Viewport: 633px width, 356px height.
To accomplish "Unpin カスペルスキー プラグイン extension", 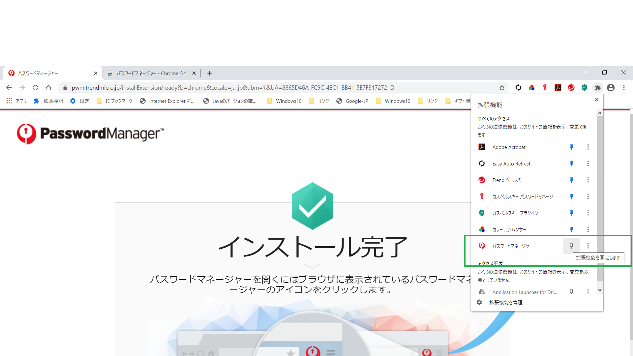I will [x=571, y=213].
